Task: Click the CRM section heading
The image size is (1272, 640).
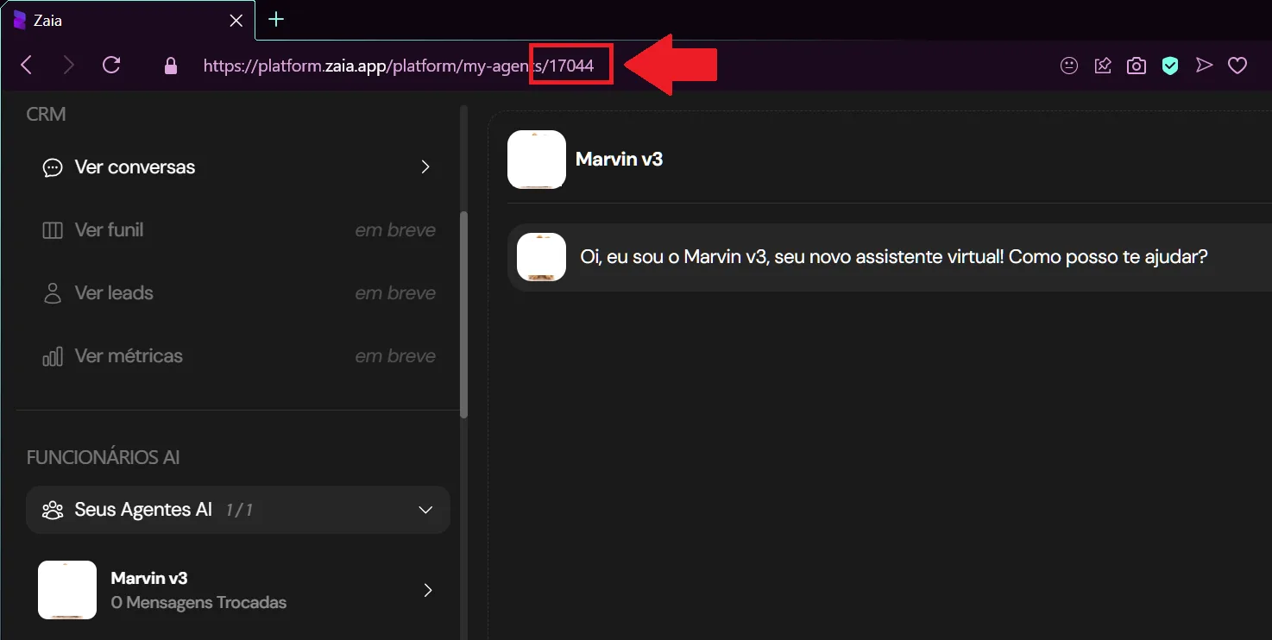Action: coord(47,115)
